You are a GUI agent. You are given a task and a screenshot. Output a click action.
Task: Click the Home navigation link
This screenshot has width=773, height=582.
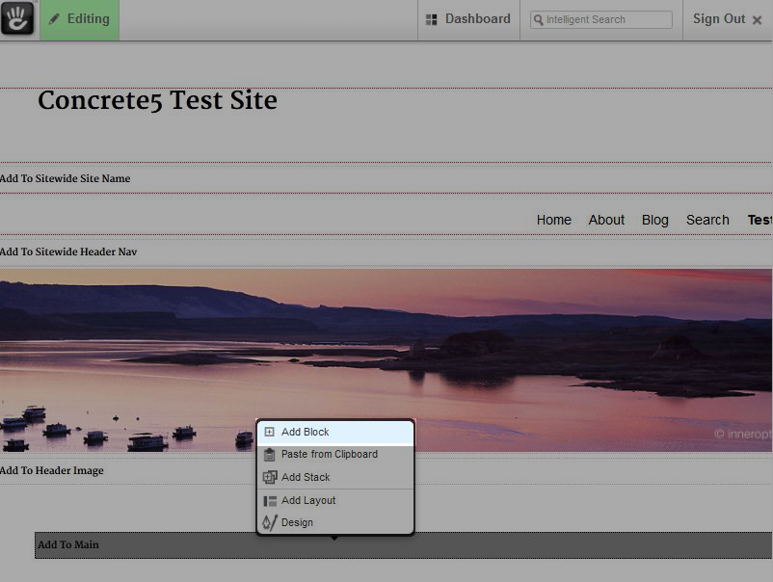click(553, 220)
